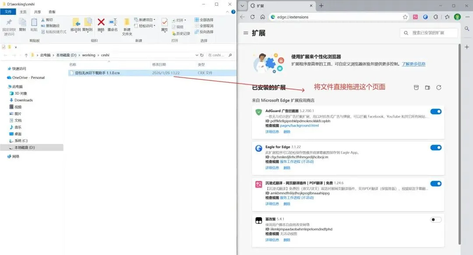This screenshot has width=473, height=255.
Task: Click Explorer help question mark icon
Action: tap(233, 12)
